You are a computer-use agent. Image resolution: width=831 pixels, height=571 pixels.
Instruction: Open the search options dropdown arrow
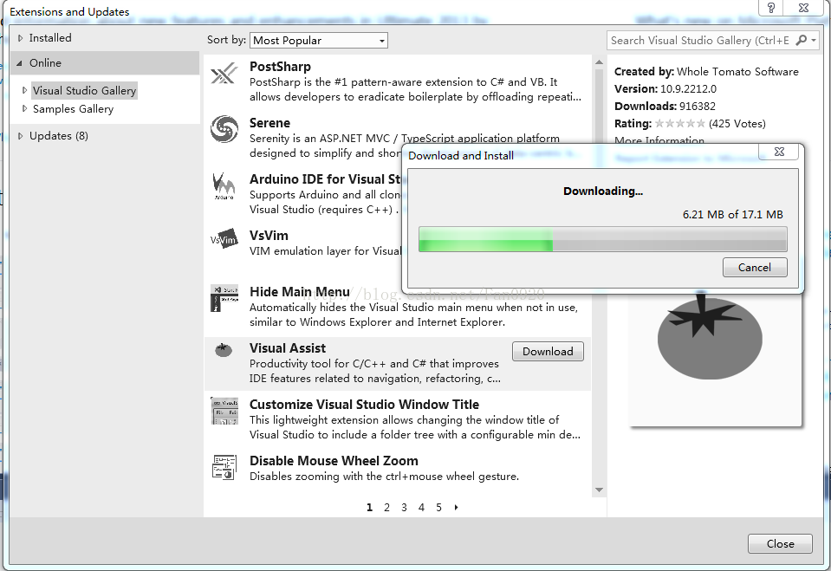tap(814, 41)
